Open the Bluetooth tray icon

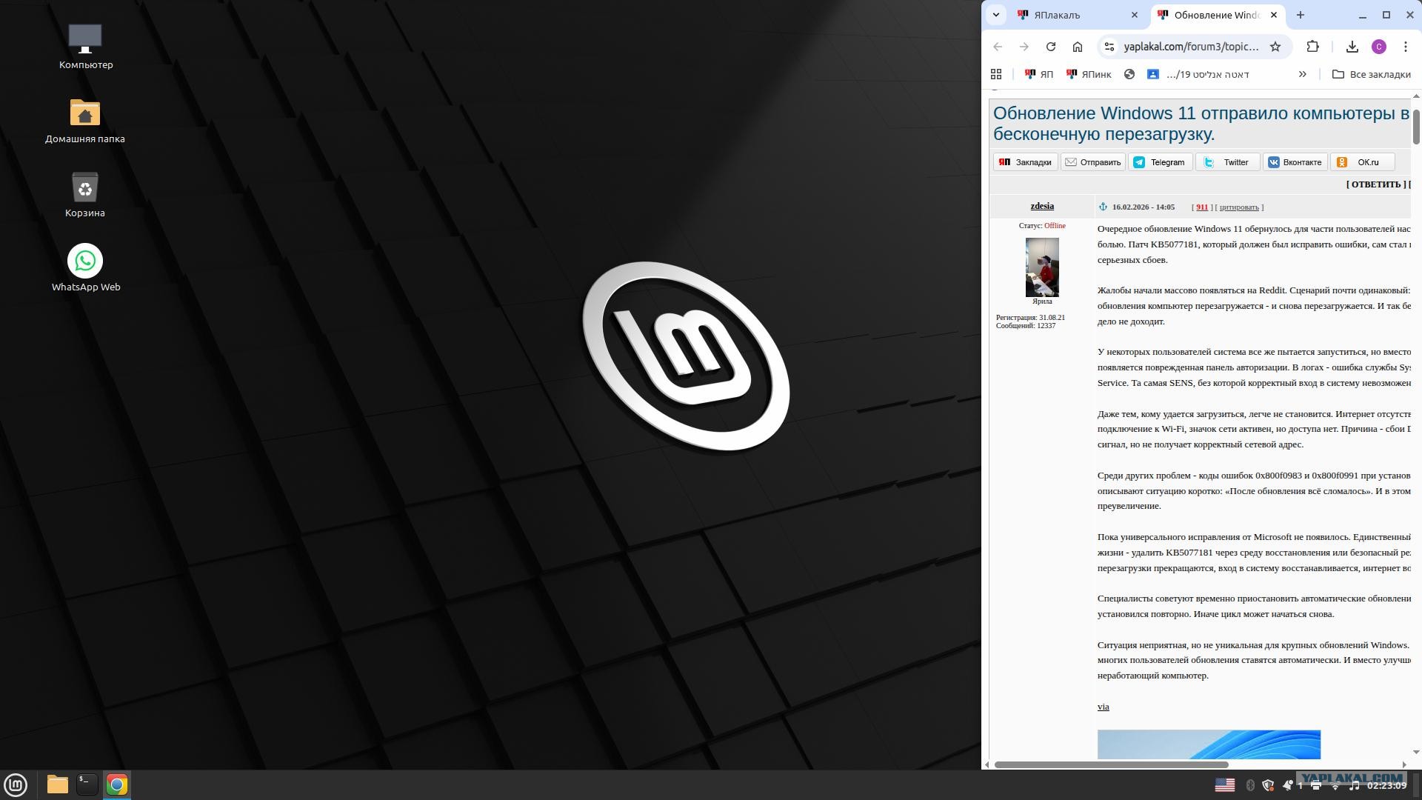point(1250,785)
